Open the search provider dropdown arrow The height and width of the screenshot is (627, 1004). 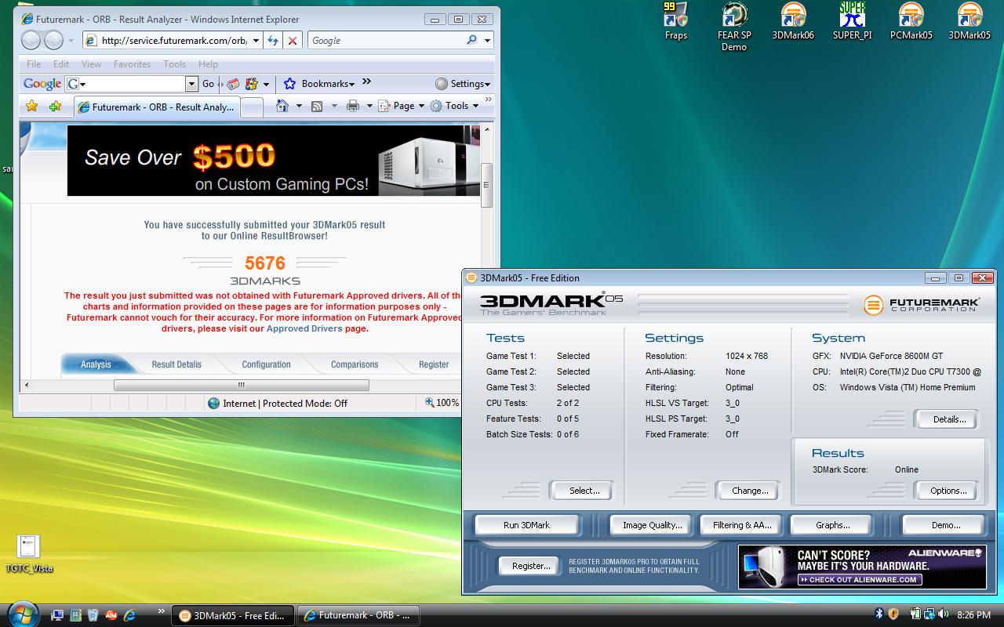click(x=487, y=40)
